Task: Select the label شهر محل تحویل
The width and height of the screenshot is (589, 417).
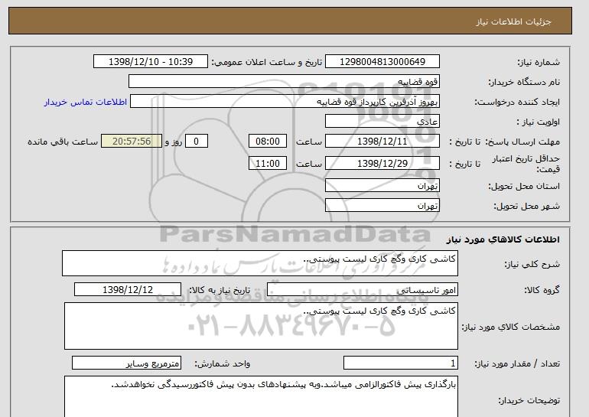Action: pos(526,206)
